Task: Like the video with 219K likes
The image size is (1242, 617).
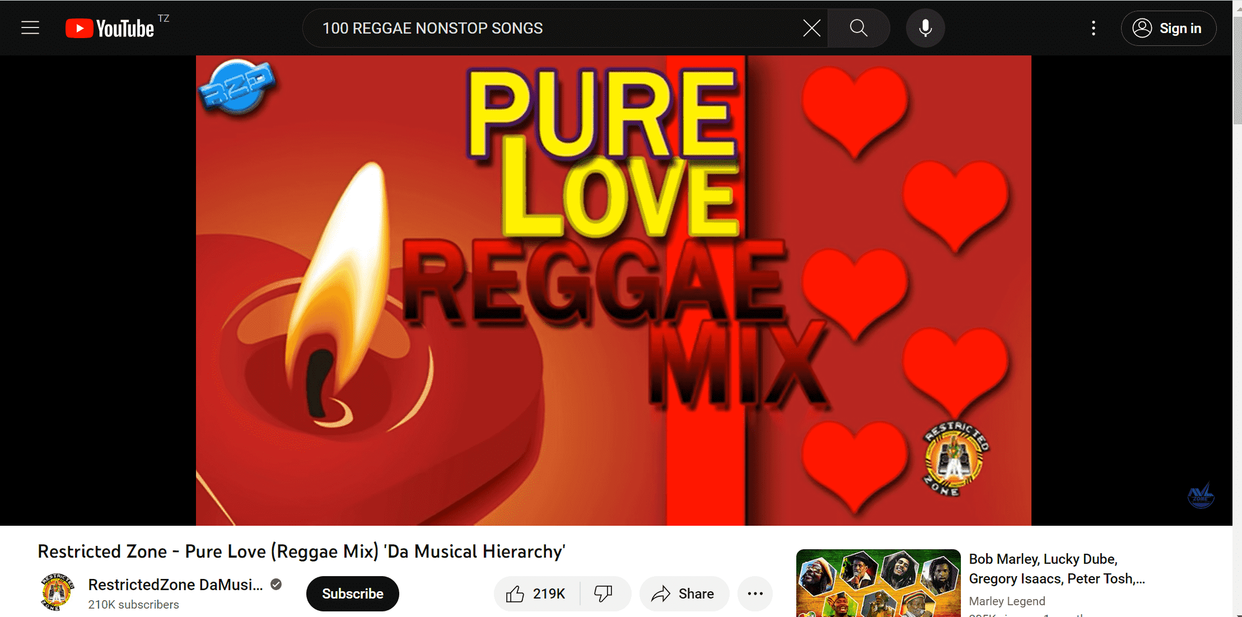Action: (x=536, y=593)
